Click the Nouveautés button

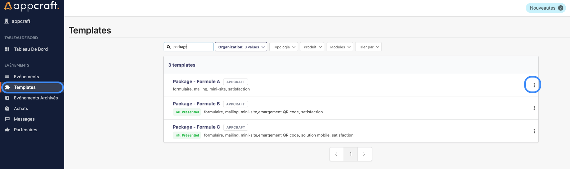click(545, 8)
